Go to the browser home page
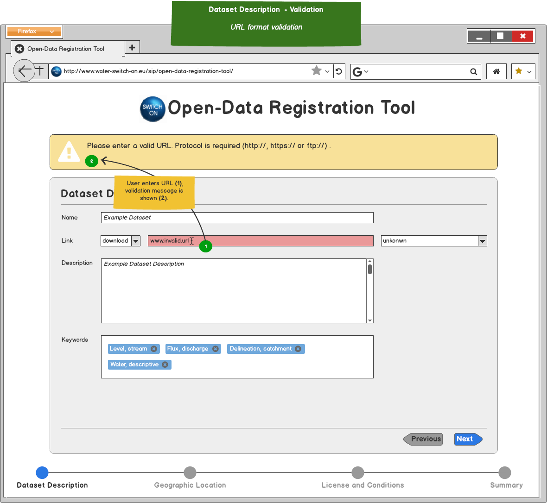Screen dimensions: 547x503 pyautogui.click(x=496, y=71)
